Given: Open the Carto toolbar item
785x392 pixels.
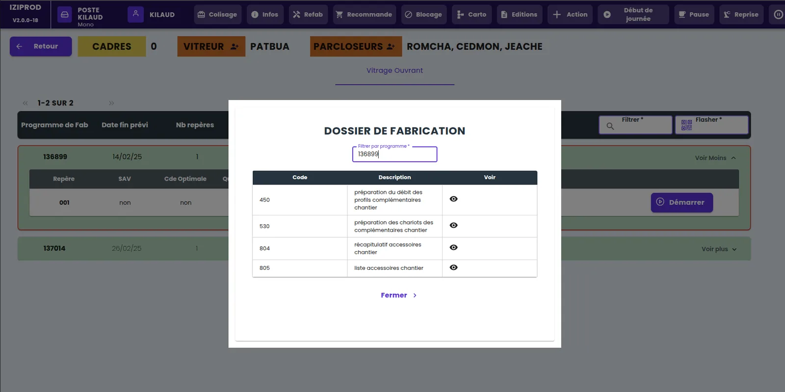Looking at the screenshot, I should point(471,15).
